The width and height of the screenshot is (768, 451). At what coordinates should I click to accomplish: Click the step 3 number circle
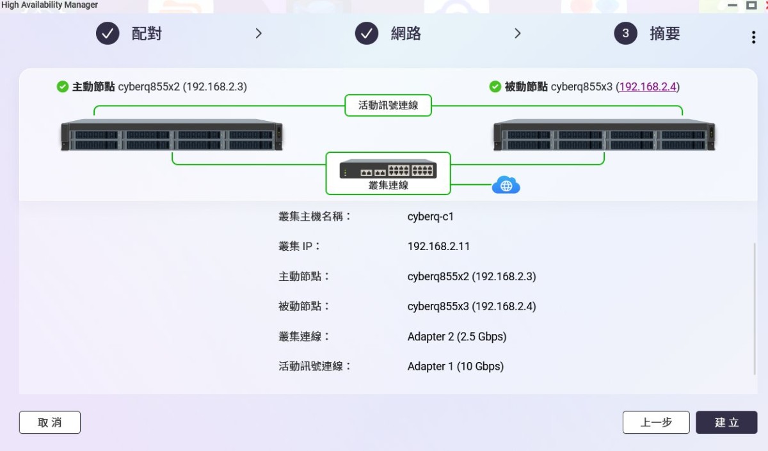coord(625,33)
